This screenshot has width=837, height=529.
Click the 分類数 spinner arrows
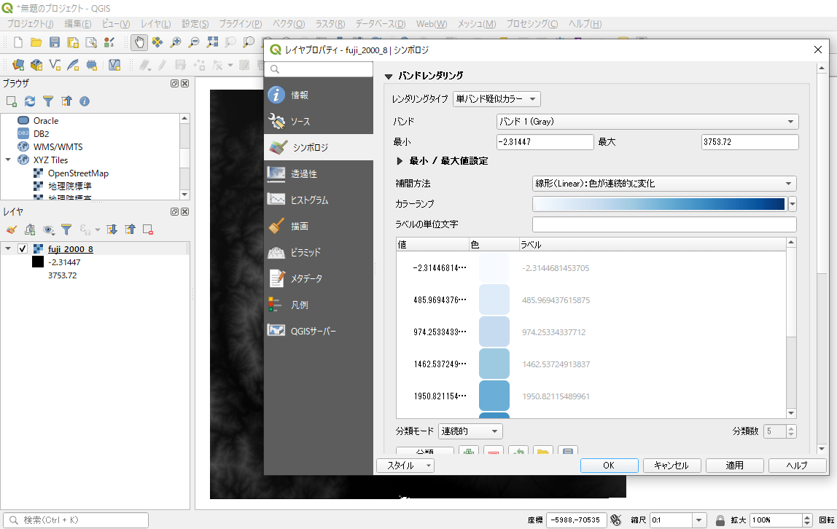792,431
